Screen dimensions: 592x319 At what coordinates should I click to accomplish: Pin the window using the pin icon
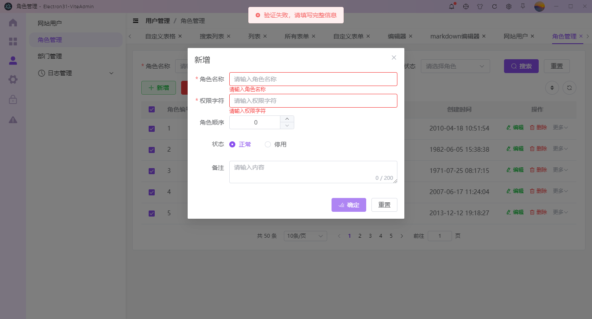pyautogui.click(x=523, y=6)
